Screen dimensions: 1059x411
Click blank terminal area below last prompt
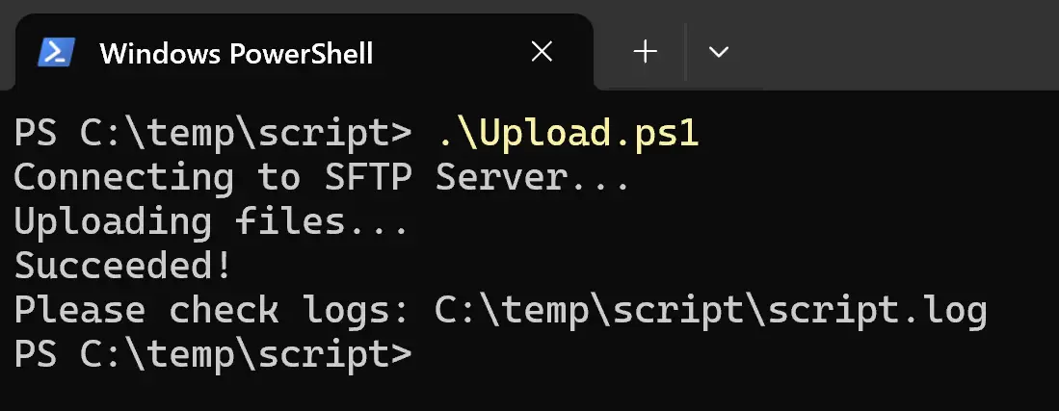pyautogui.click(x=530, y=393)
